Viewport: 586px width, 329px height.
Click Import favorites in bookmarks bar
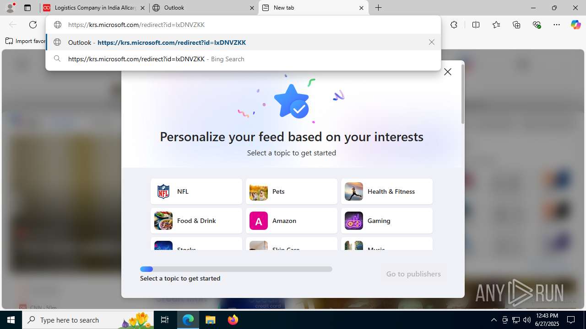[26, 41]
